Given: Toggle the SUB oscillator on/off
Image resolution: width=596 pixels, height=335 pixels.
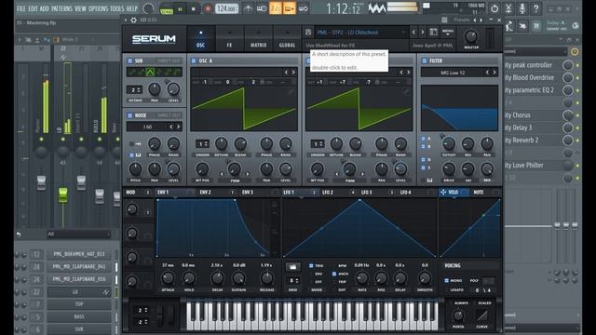Looking at the screenshot, I should (x=129, y=60).
